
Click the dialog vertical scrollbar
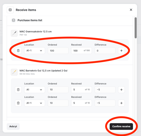136,28
